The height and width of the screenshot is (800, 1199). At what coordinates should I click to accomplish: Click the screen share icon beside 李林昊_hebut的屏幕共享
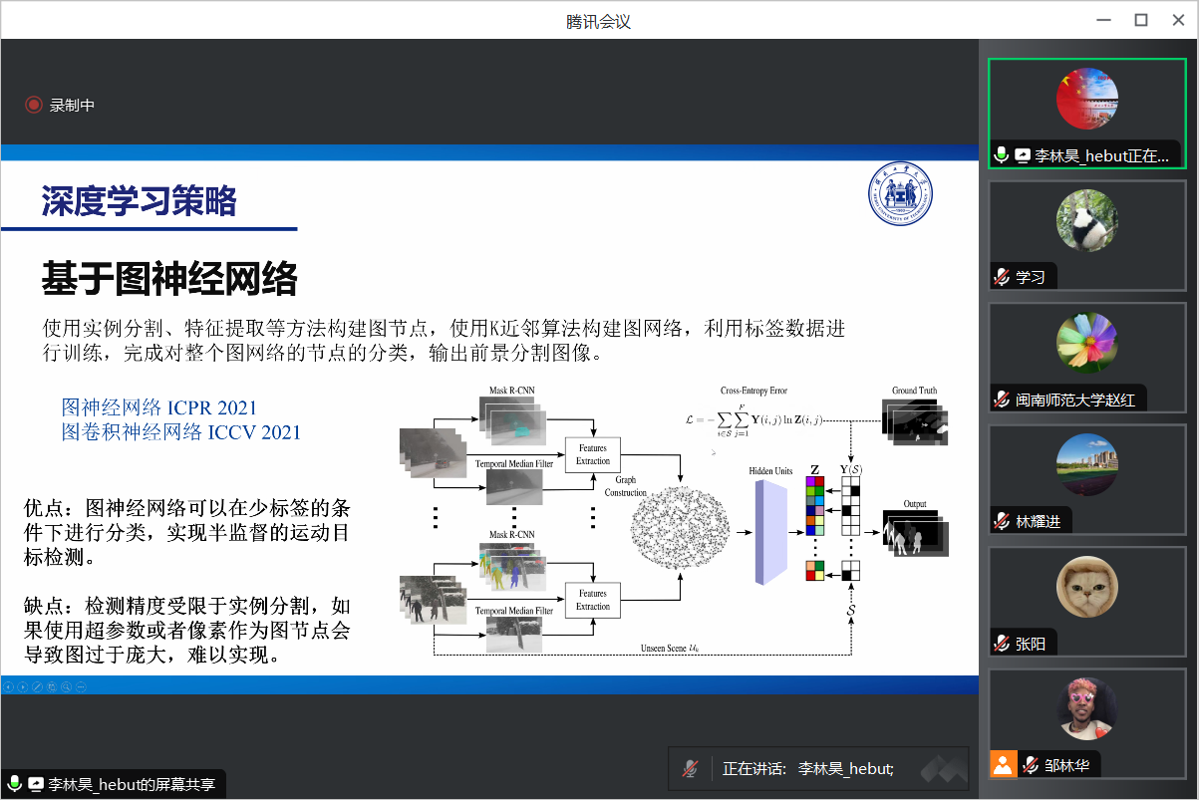click(x=36, y=785)
